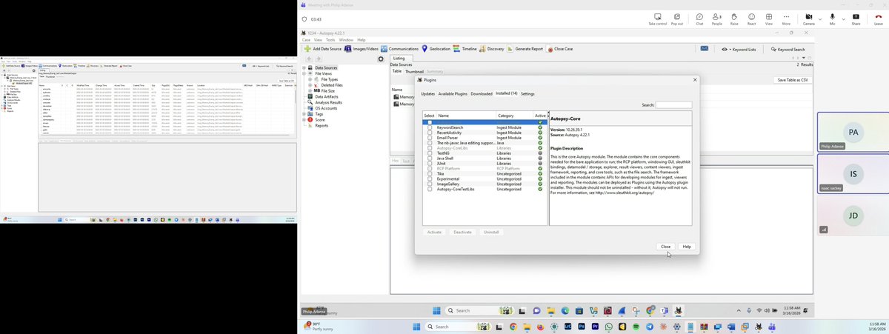Image resolution: width=889 pixels, height=334 pixels.
Task: Switch to the Updates tab in Plugins
Action: click(x=428, y=94)
